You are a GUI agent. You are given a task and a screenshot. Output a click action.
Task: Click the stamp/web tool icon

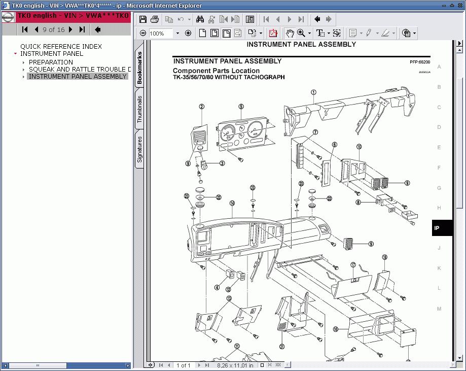[x=406, y=33]
